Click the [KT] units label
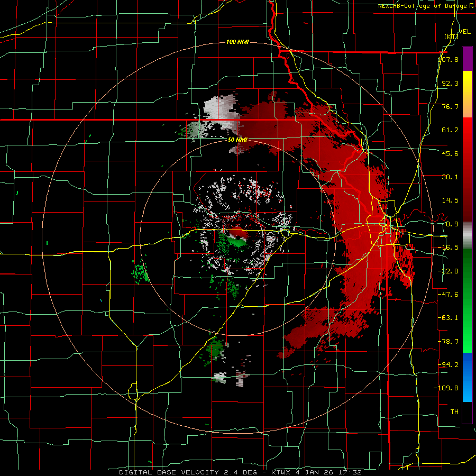This screenshot has height=476, width=476. click(451, 36)
